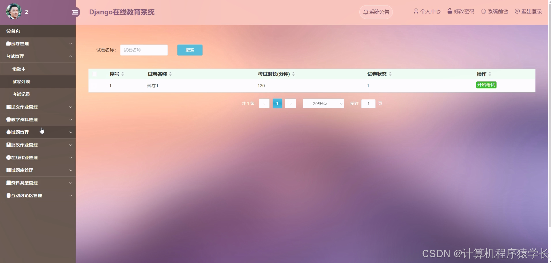Check the select-all checkbox in table header

point(95,74)
